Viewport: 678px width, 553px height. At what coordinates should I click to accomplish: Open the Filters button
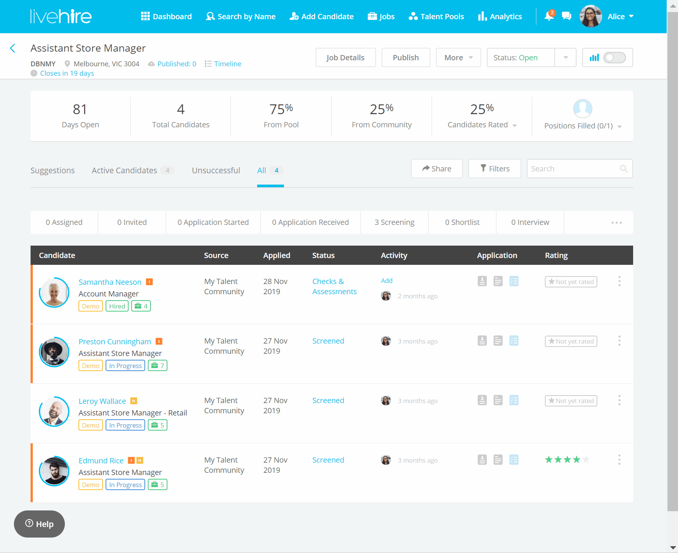[x=495, y=169]
